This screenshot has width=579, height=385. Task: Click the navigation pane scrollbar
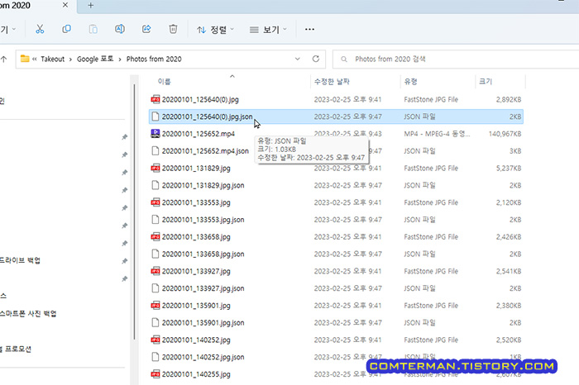click(134, 212)
